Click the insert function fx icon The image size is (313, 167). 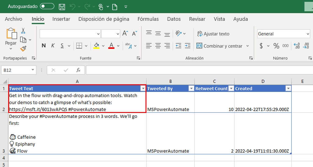[x=78, y=70]
